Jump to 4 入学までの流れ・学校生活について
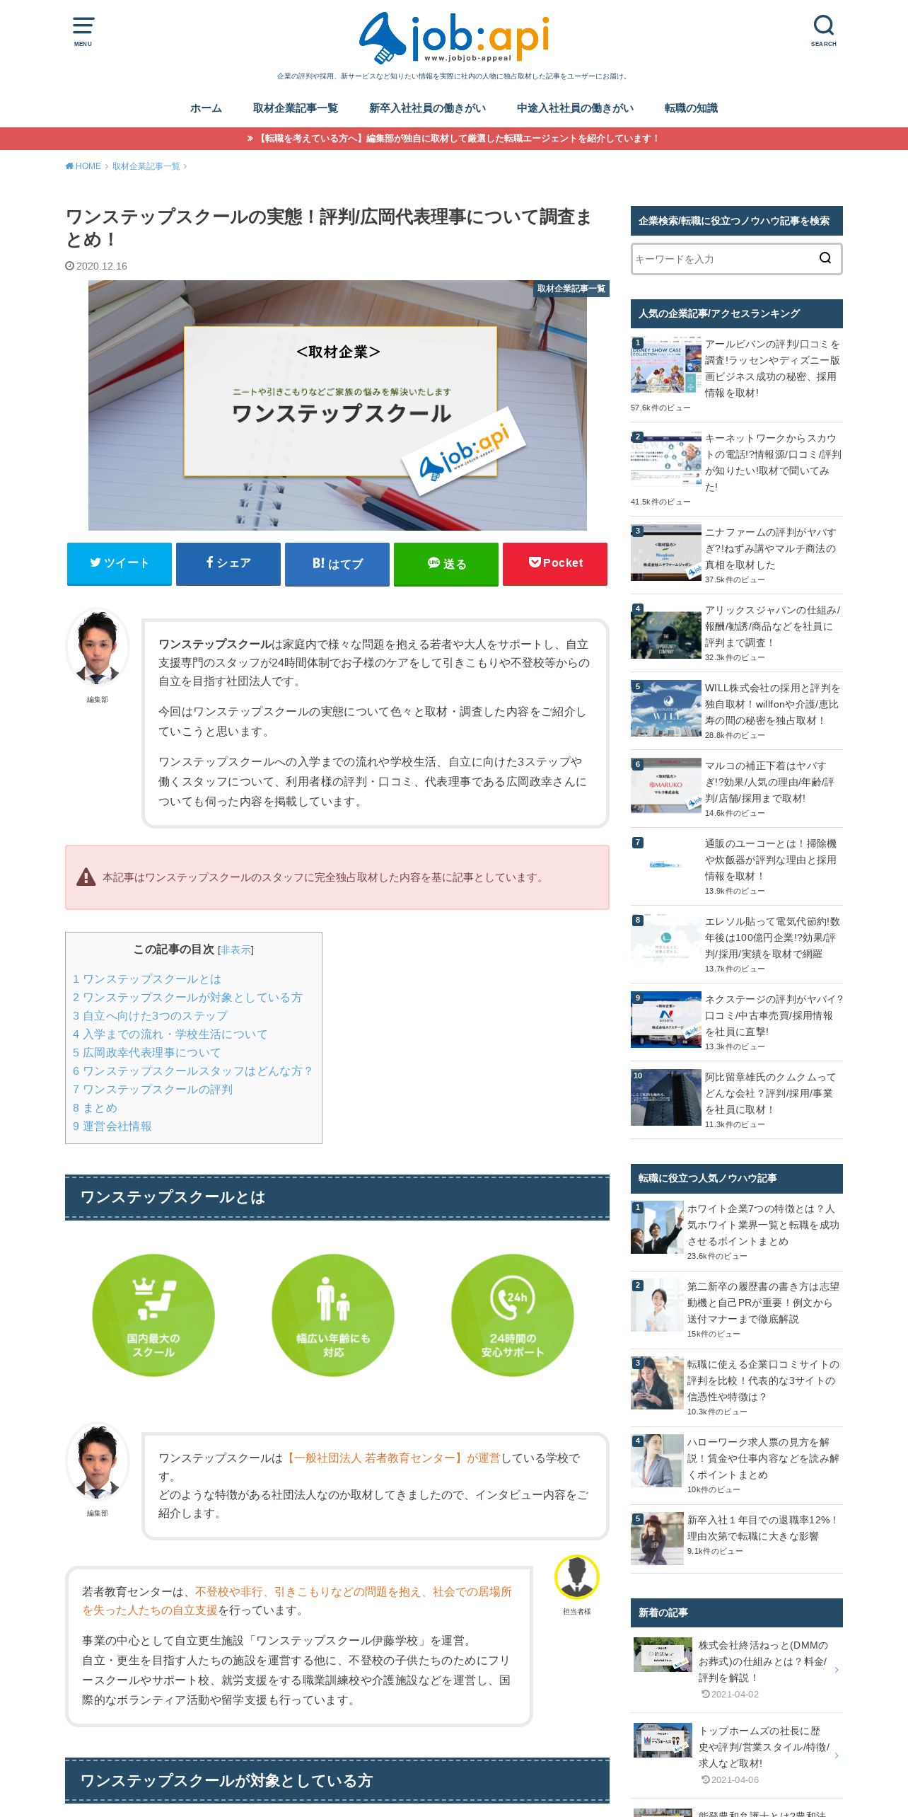This screenshot has height=1817, width=908. tap(170, 1034)
